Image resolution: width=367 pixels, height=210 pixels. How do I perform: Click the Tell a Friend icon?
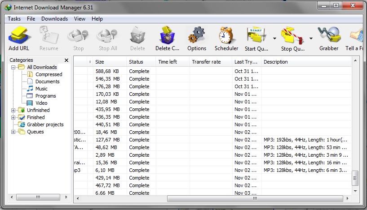(357, 35)
